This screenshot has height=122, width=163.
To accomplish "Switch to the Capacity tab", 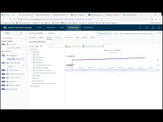I will coord(58,37).
